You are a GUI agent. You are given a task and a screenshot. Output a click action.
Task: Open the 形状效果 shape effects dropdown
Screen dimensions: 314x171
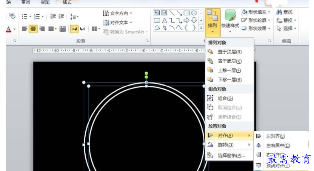point(256,28)
